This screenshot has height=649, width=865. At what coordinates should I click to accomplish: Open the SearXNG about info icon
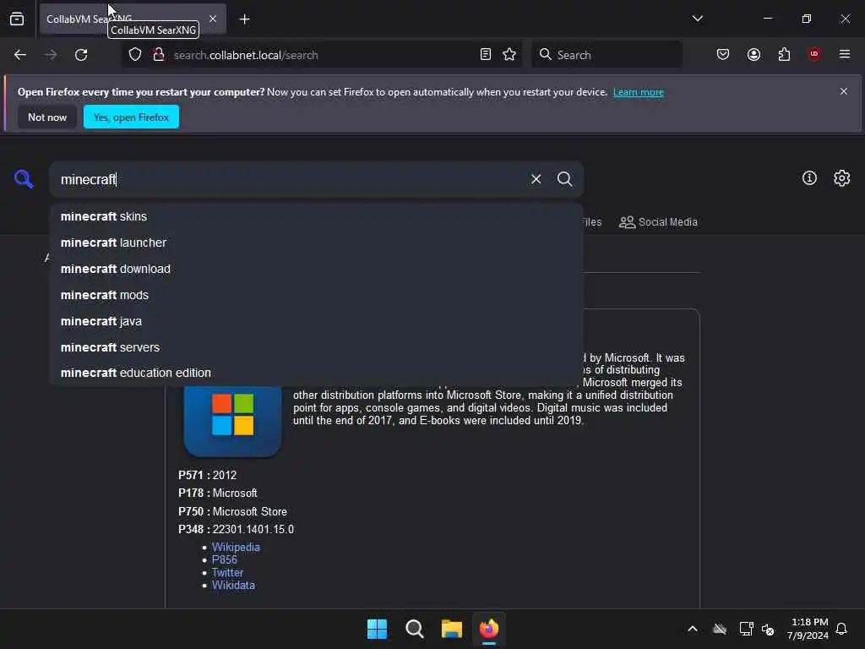tap(809, 177)
